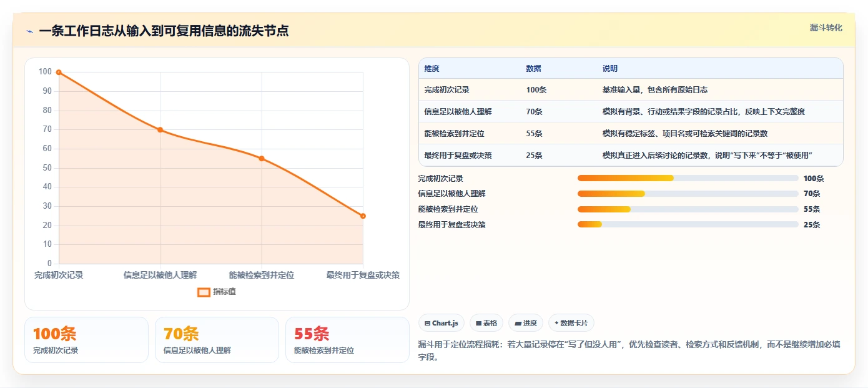This screenshot has height=388, width=868.
Task: Click the 维度 column header
Action: tap(432, 69)
